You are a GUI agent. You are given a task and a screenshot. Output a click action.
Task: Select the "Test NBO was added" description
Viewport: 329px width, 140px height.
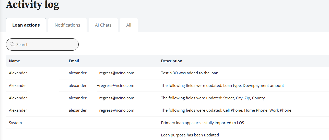190,73
